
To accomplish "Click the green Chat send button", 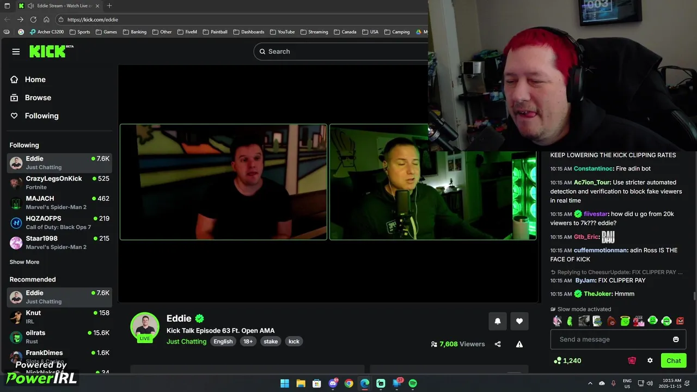I will [x=674, y=360].
